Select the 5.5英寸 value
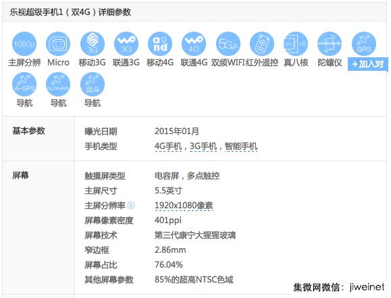 [168, 191]
